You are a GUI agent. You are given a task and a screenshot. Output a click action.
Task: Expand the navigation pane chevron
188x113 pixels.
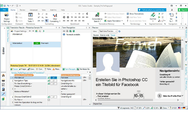pyautogui.click(x=4, y=28)
